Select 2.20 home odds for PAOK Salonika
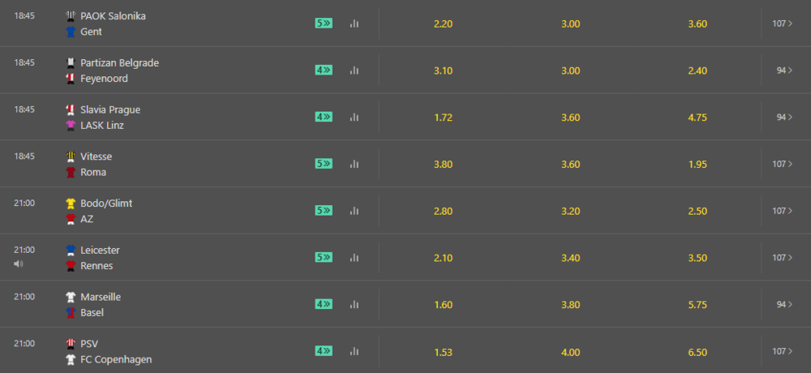The width and height of the screenshot is (811, 373). [x=444, y=24]
